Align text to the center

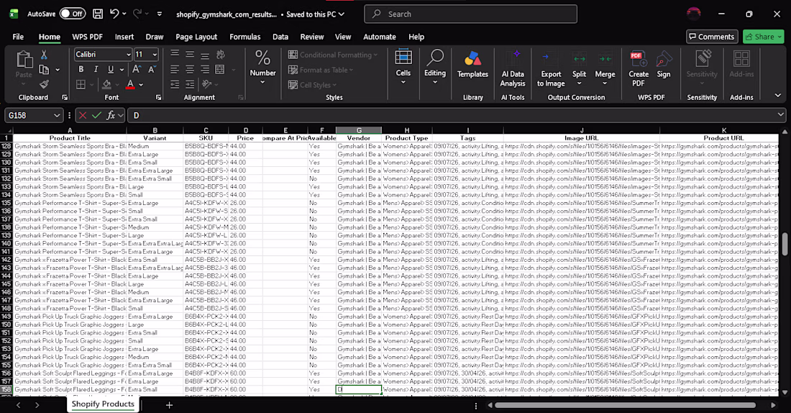pyautogui.click(x=190, y=69)
